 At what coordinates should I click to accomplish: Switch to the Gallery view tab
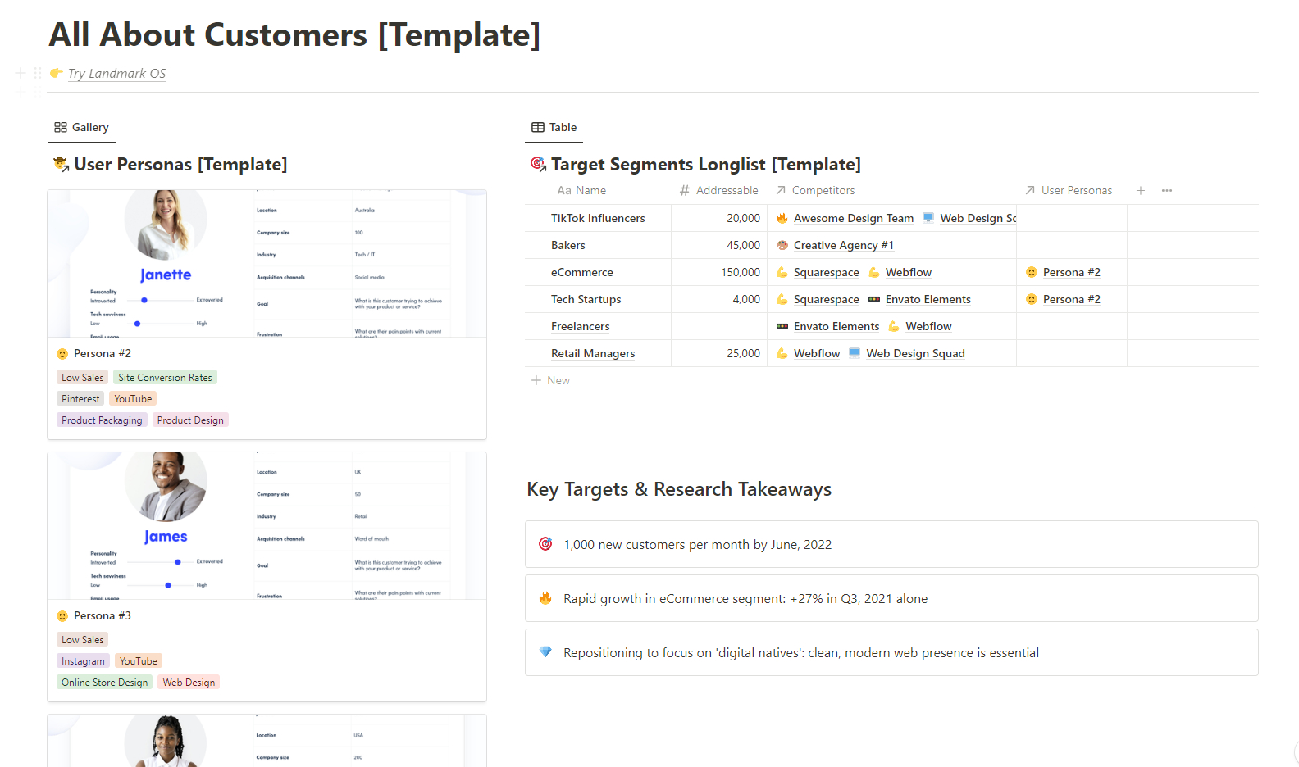coord(81,127)
